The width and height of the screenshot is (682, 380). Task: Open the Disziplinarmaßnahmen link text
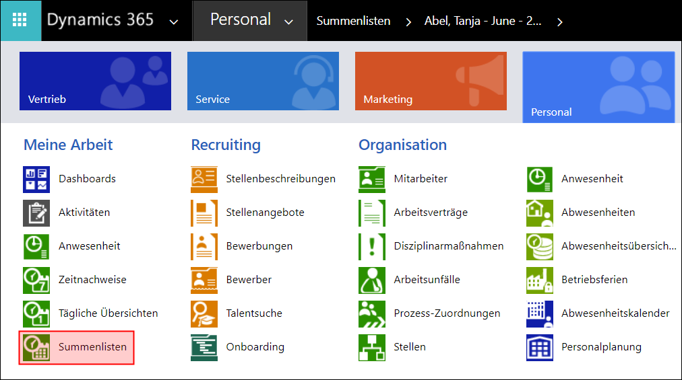pyautogui.click(x=448, y=245)
